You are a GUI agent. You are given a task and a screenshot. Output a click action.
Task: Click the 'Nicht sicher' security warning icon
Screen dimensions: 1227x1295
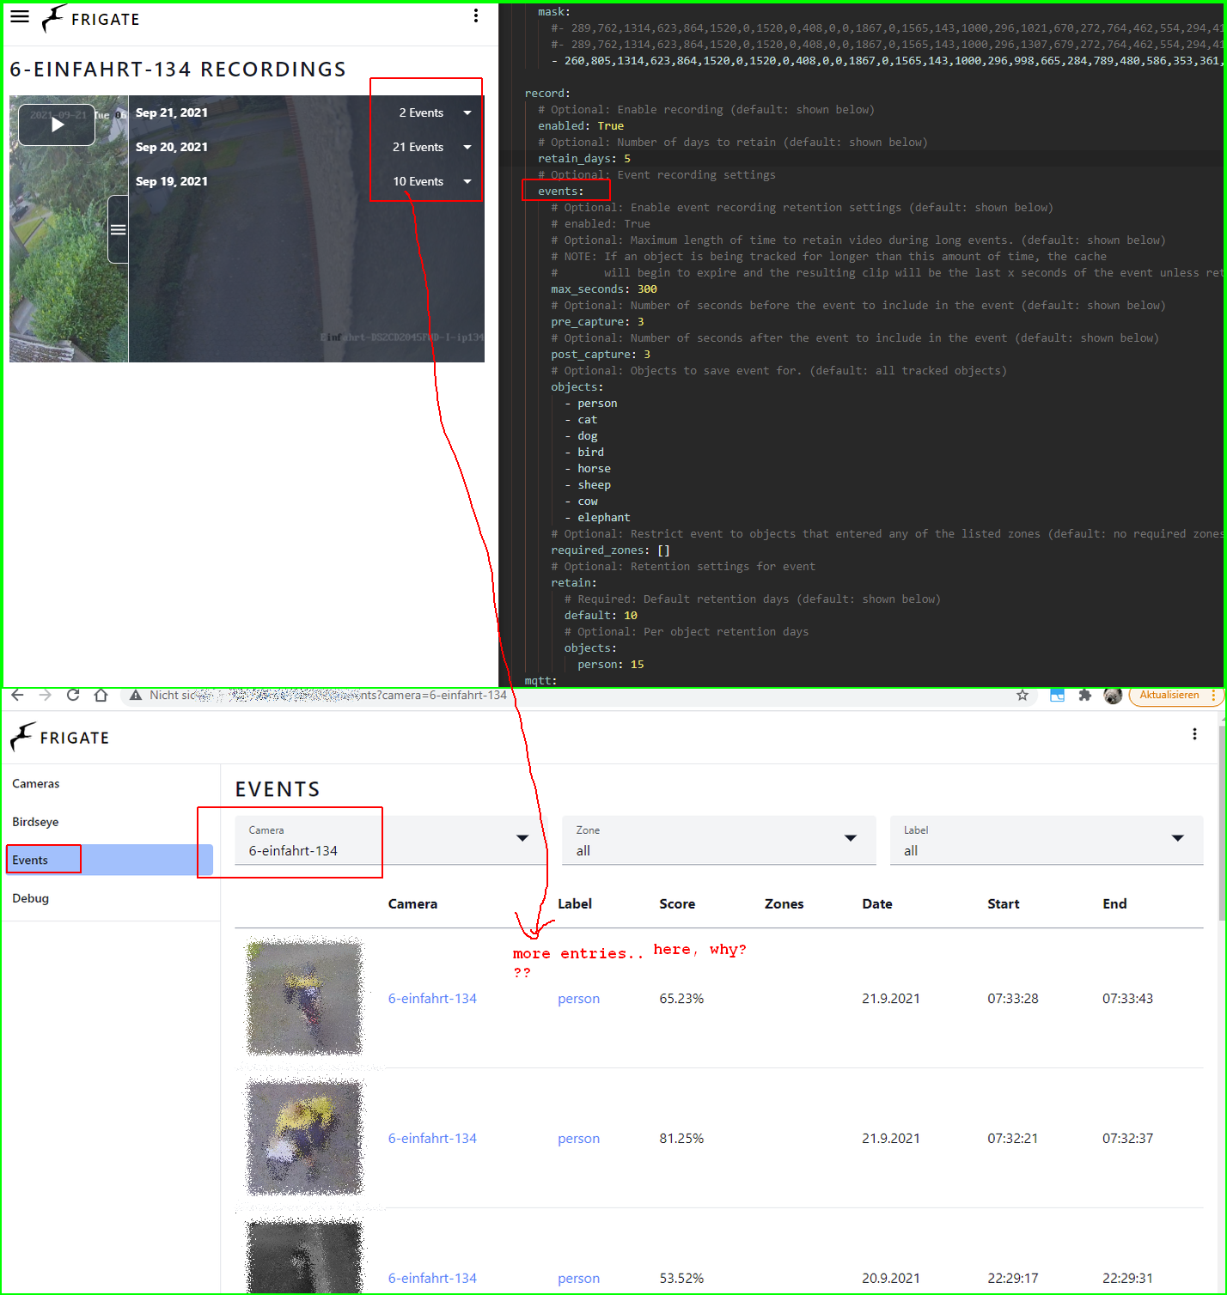click(135, 696)
